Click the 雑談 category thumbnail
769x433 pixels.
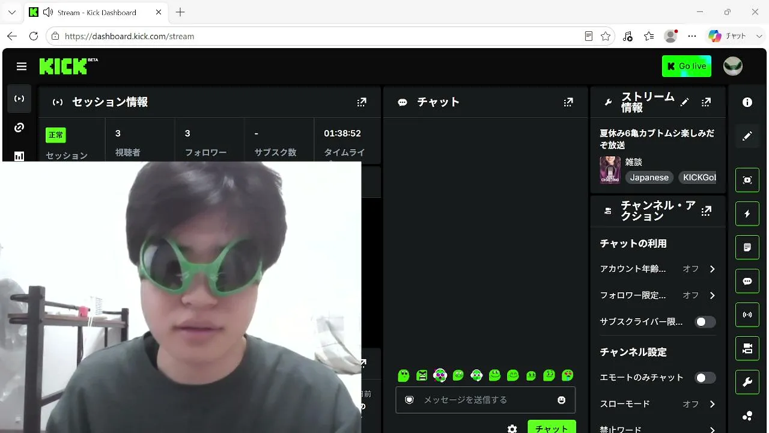(x=610, y=170)
